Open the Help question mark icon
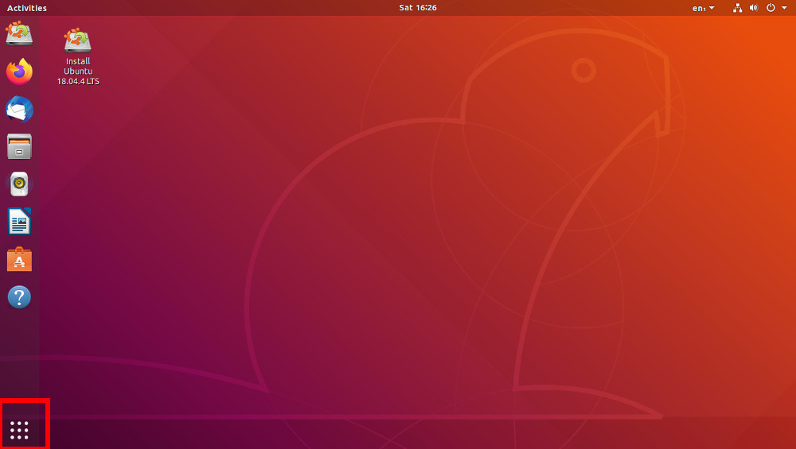Image resolution: width=796 pixels, height=449 pixels. click(19, 297)
